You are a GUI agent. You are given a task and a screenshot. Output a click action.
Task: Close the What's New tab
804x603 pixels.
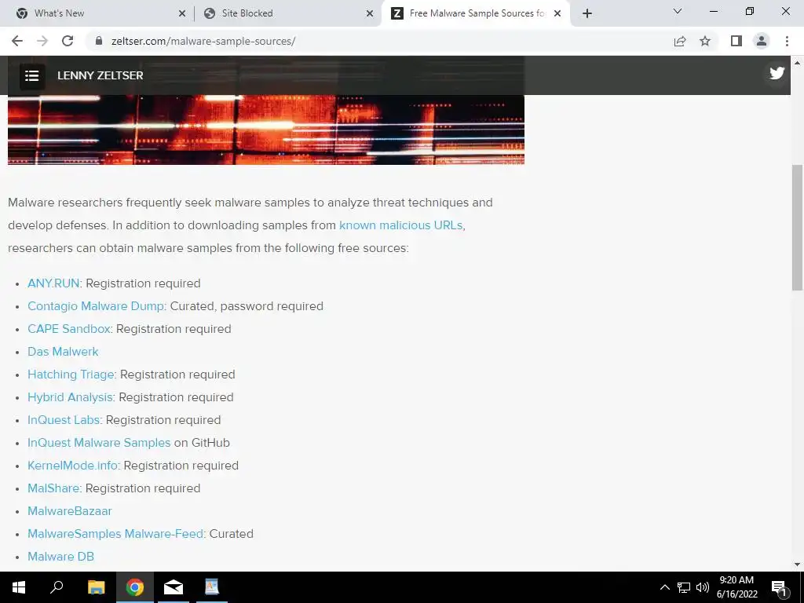point(182,14)
